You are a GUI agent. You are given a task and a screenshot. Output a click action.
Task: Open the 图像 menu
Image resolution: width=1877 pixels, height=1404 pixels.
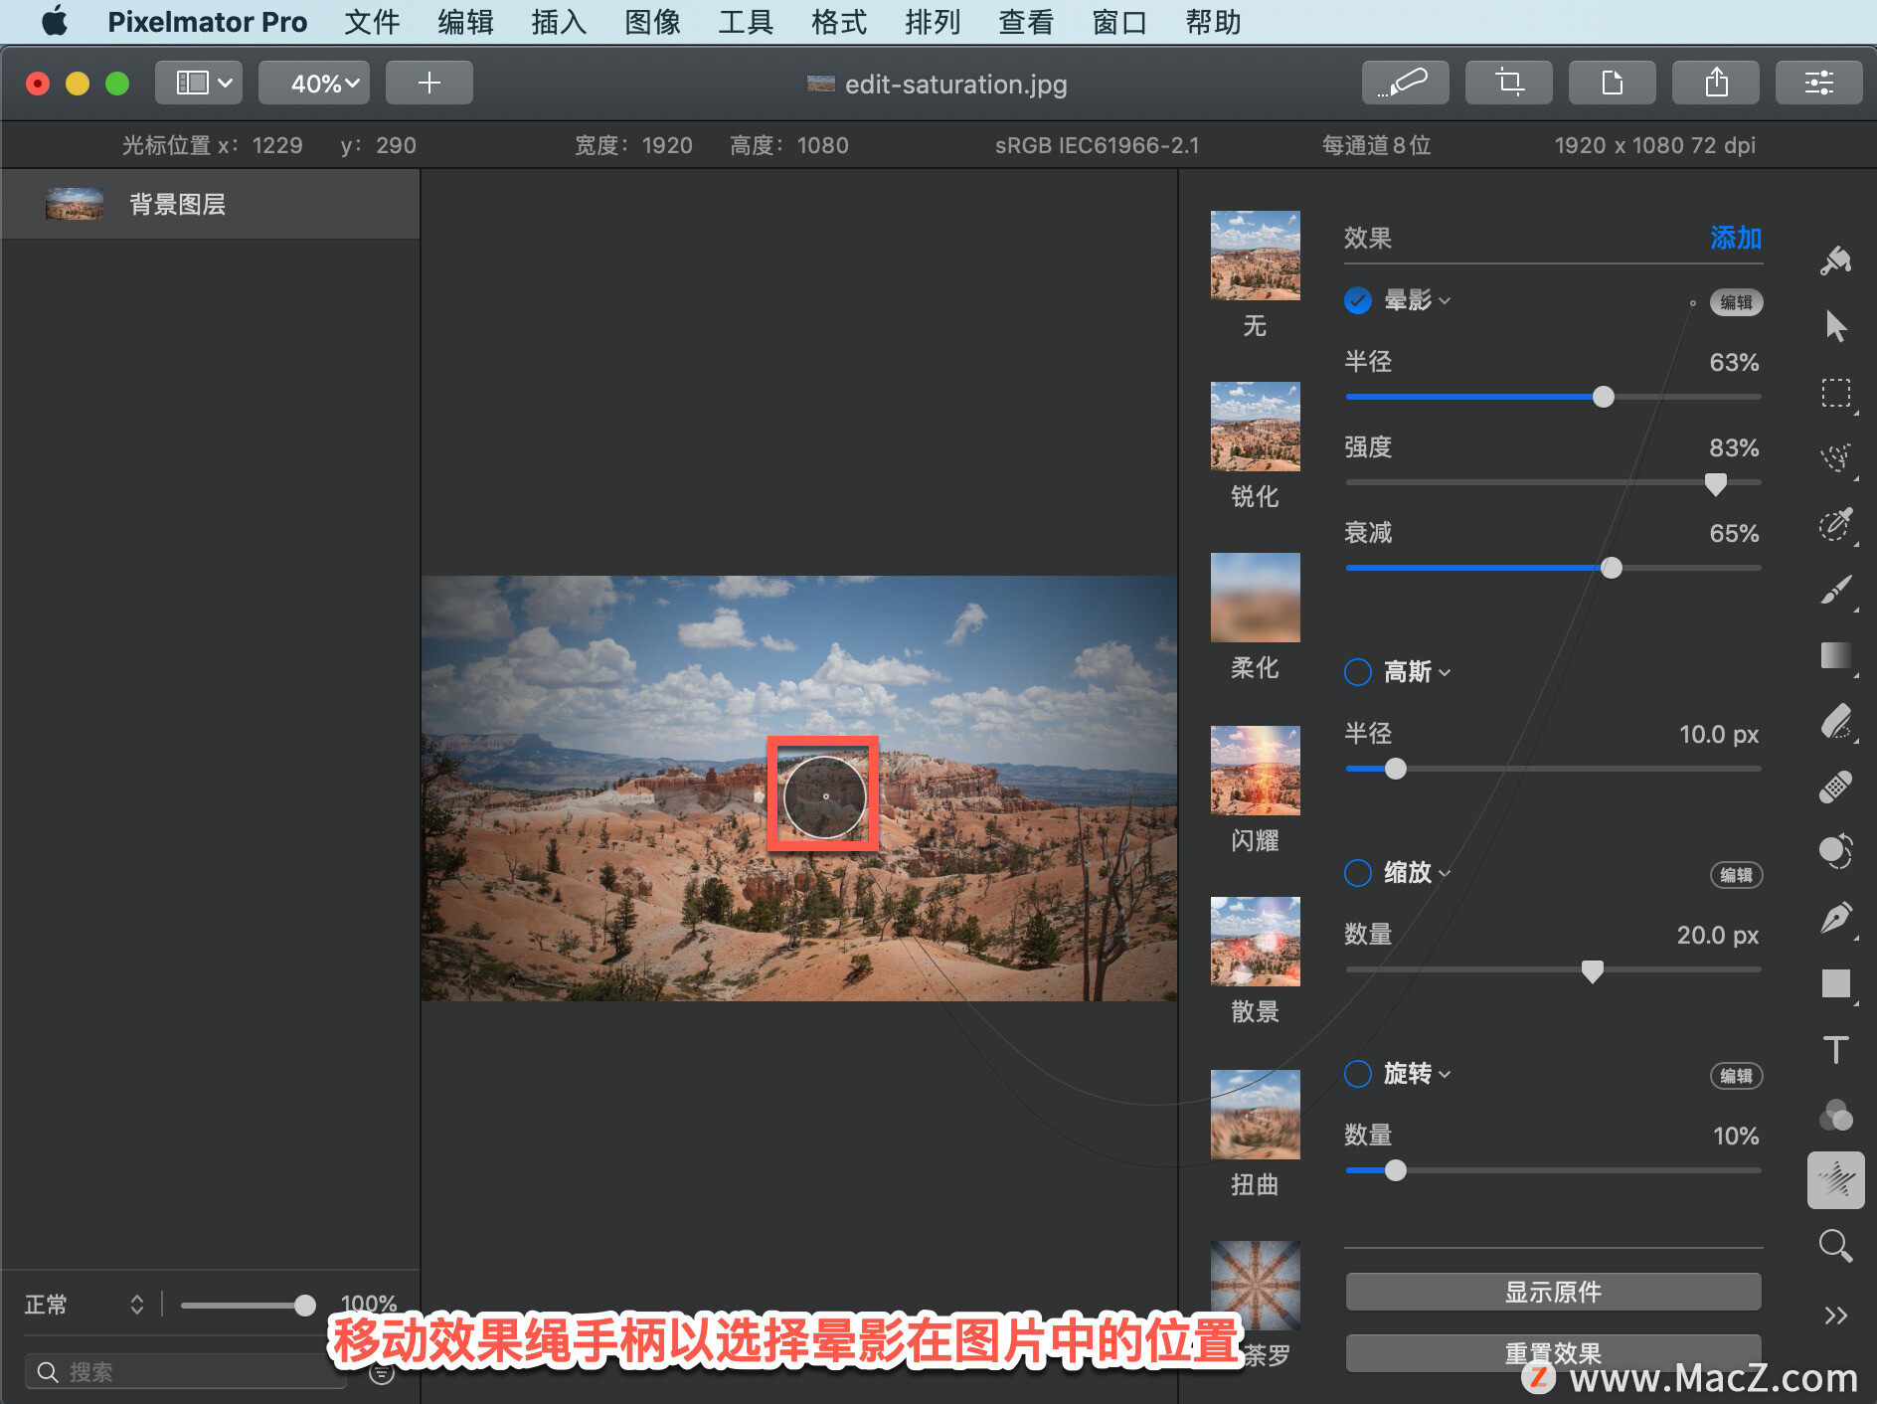[652, 22]
